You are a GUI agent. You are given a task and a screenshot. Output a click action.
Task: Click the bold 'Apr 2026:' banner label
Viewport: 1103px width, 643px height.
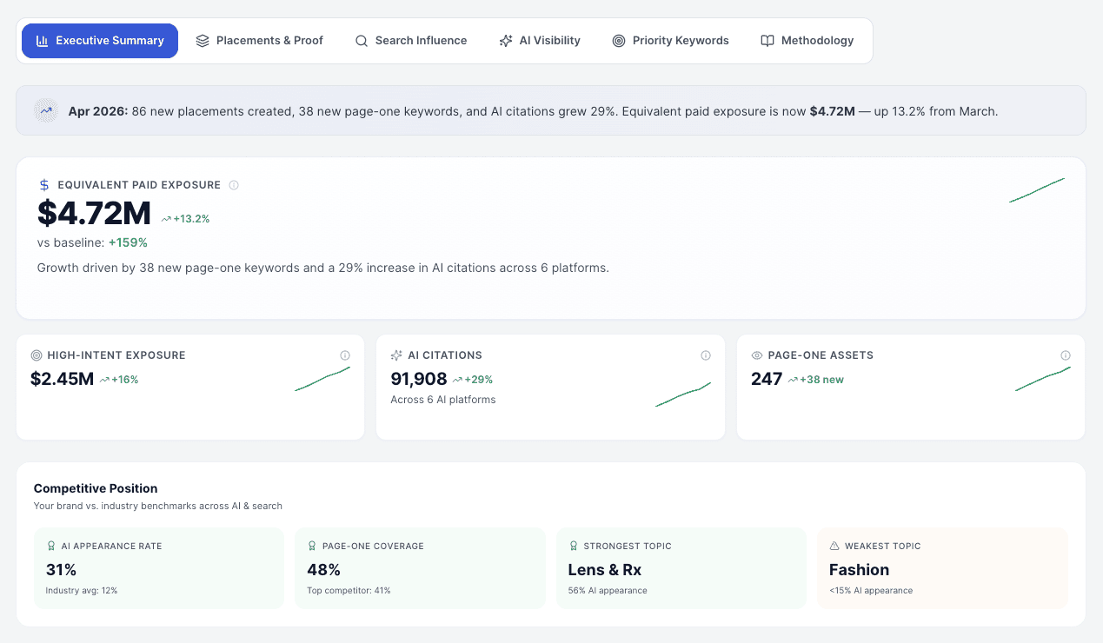(x=98, y=111)
